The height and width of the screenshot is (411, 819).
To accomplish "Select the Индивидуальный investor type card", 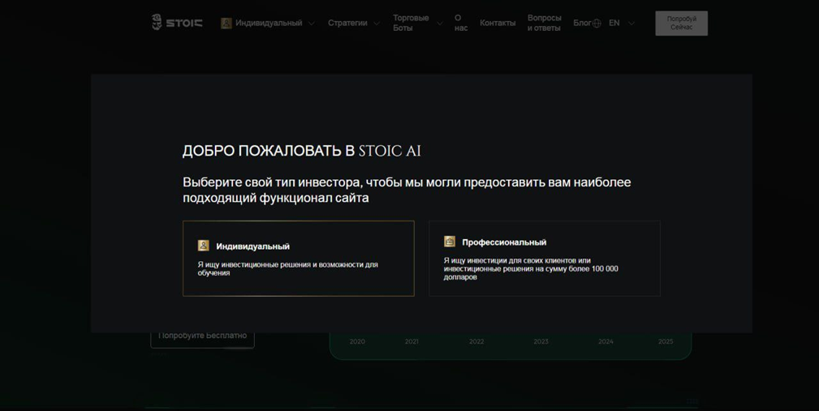I will (x=298, y=259).
